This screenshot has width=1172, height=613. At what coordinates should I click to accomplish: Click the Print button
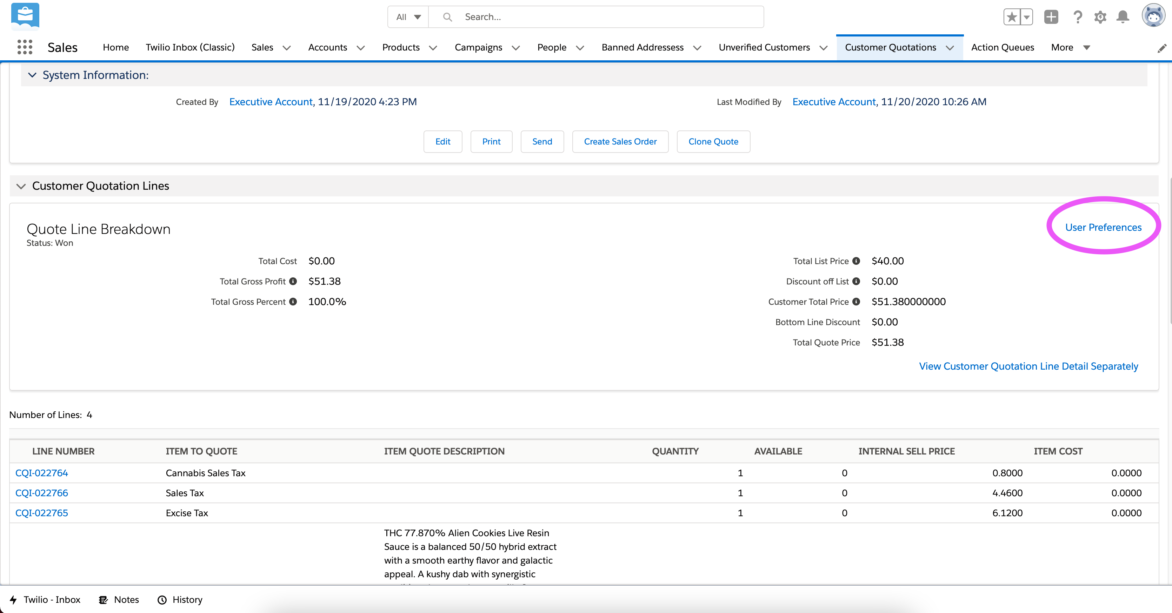[x=491, y=141]
